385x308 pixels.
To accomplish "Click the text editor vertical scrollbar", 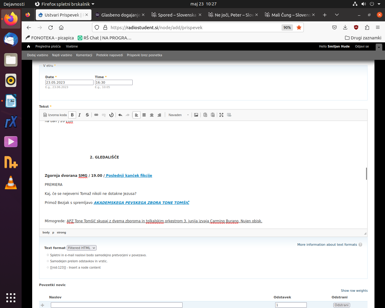I will [366, 174].
